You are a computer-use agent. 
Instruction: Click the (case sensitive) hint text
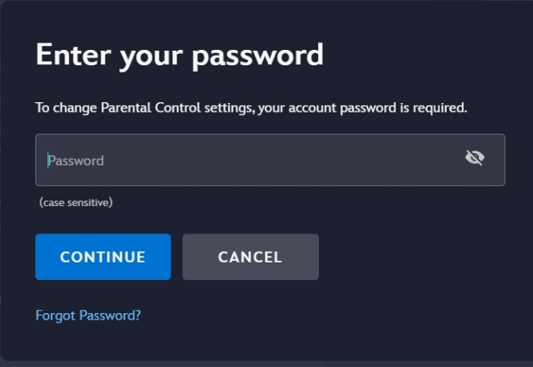tap(76, 203)
